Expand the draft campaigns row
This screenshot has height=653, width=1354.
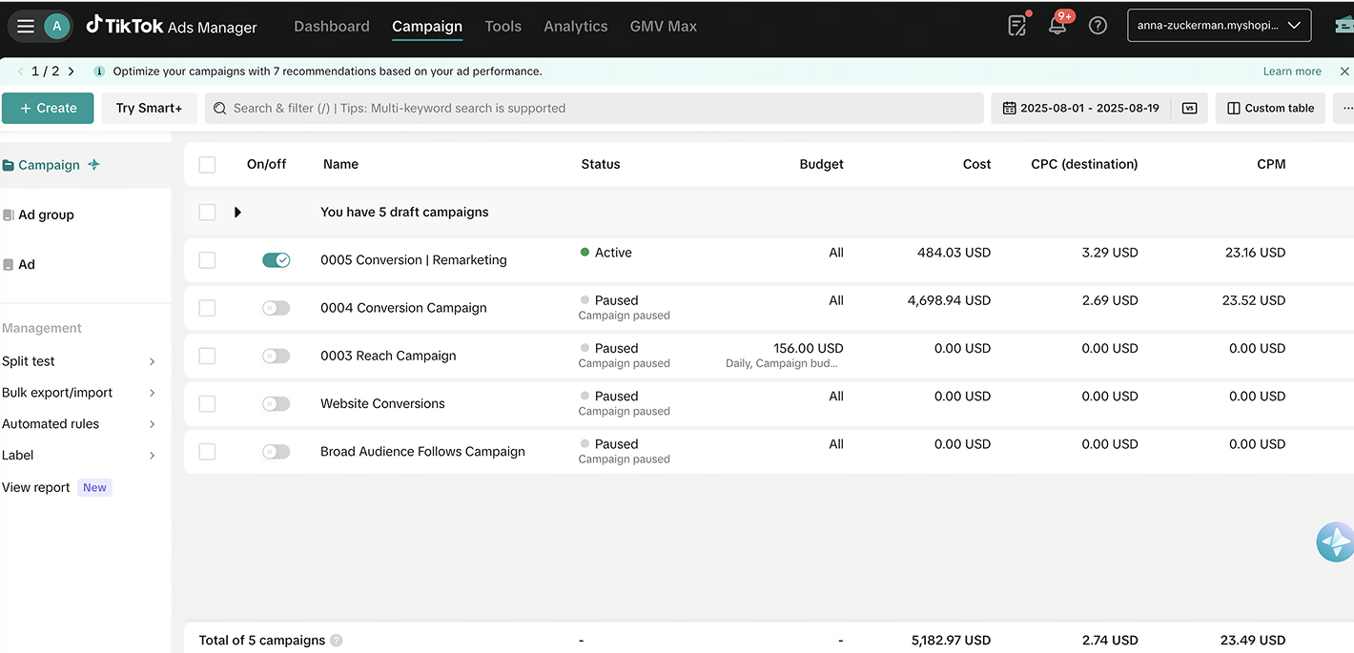click(237, 213)
